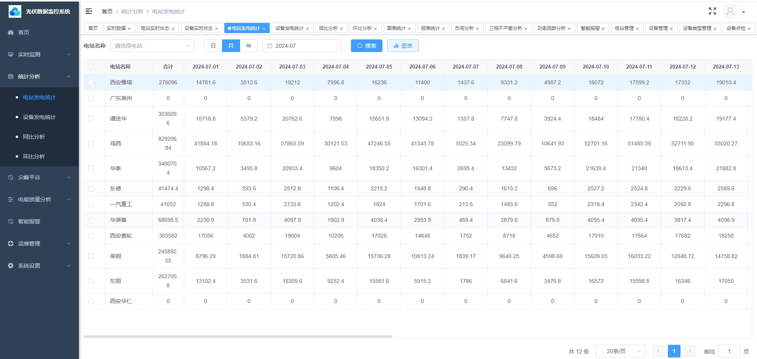Expand the 系统设置 sidebar menu
The image size is (757, 359).
tap(69, 266)
